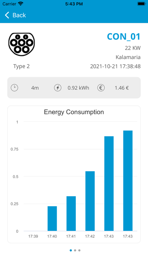The image size is (148, 263).
Task: Tap the battery indicator icon
Action: (142, 4)
